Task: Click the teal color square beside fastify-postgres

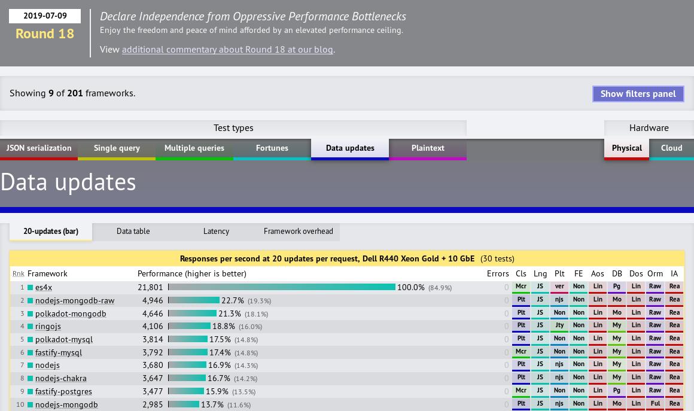Action: tap(31, 391)
